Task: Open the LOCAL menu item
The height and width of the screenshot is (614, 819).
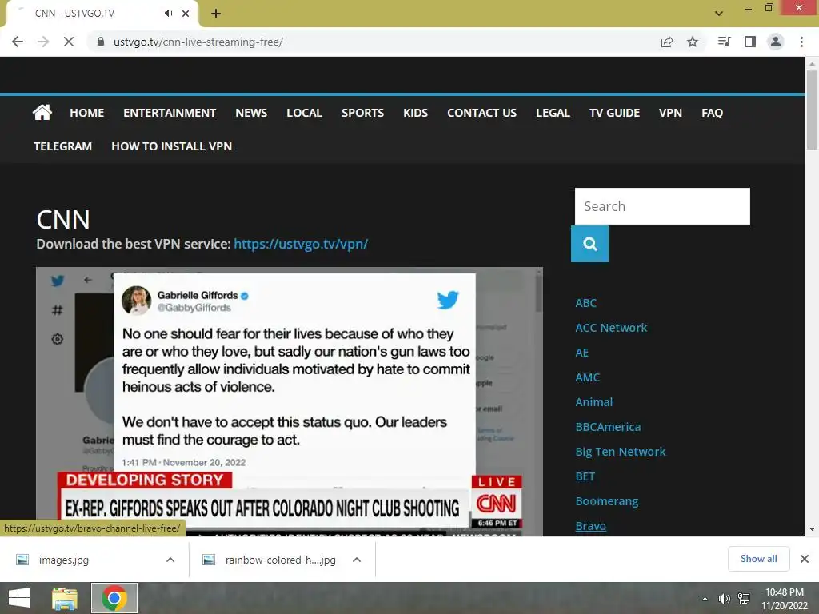Action: 304,113
